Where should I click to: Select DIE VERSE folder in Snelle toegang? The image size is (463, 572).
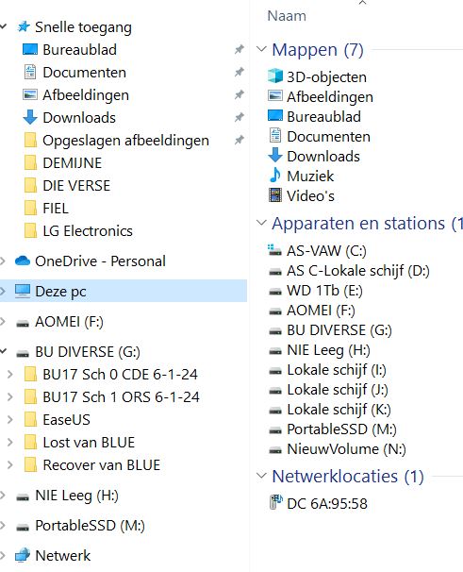pos(76,186)
